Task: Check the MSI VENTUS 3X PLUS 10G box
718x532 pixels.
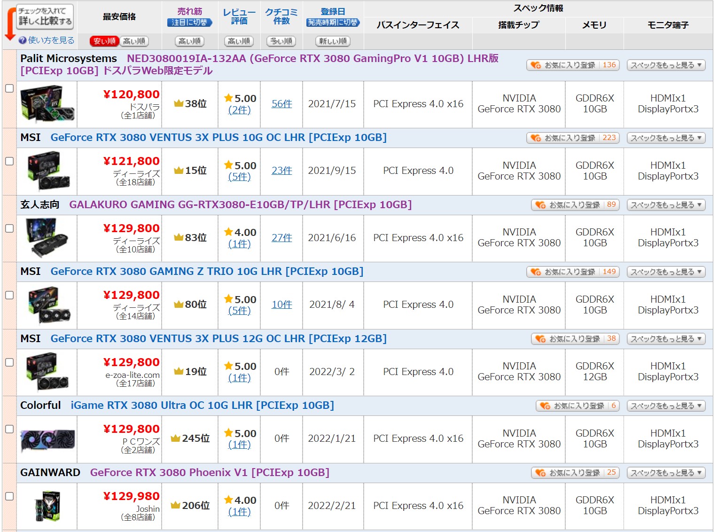Action: pos(9,161)
